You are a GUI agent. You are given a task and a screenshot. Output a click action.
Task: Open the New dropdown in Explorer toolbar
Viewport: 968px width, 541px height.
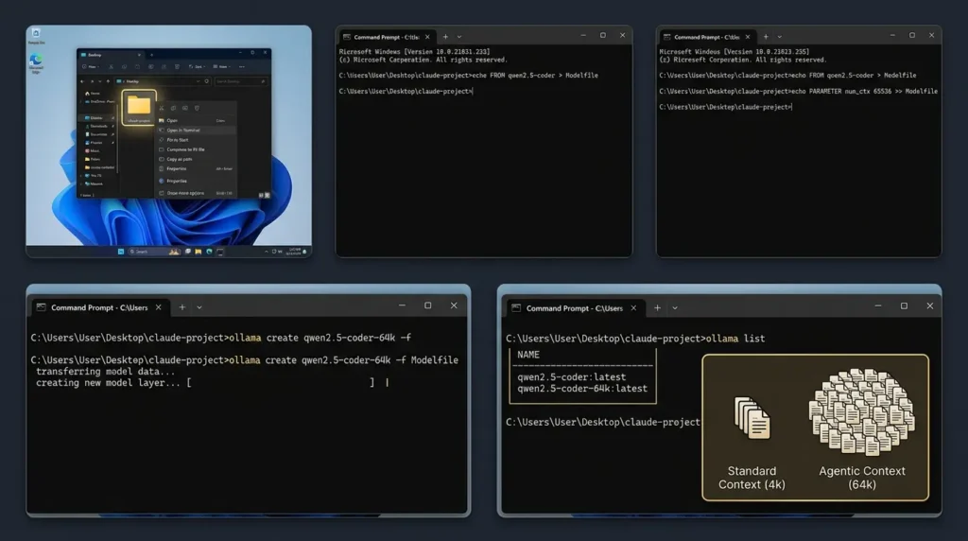click(91, 67)
